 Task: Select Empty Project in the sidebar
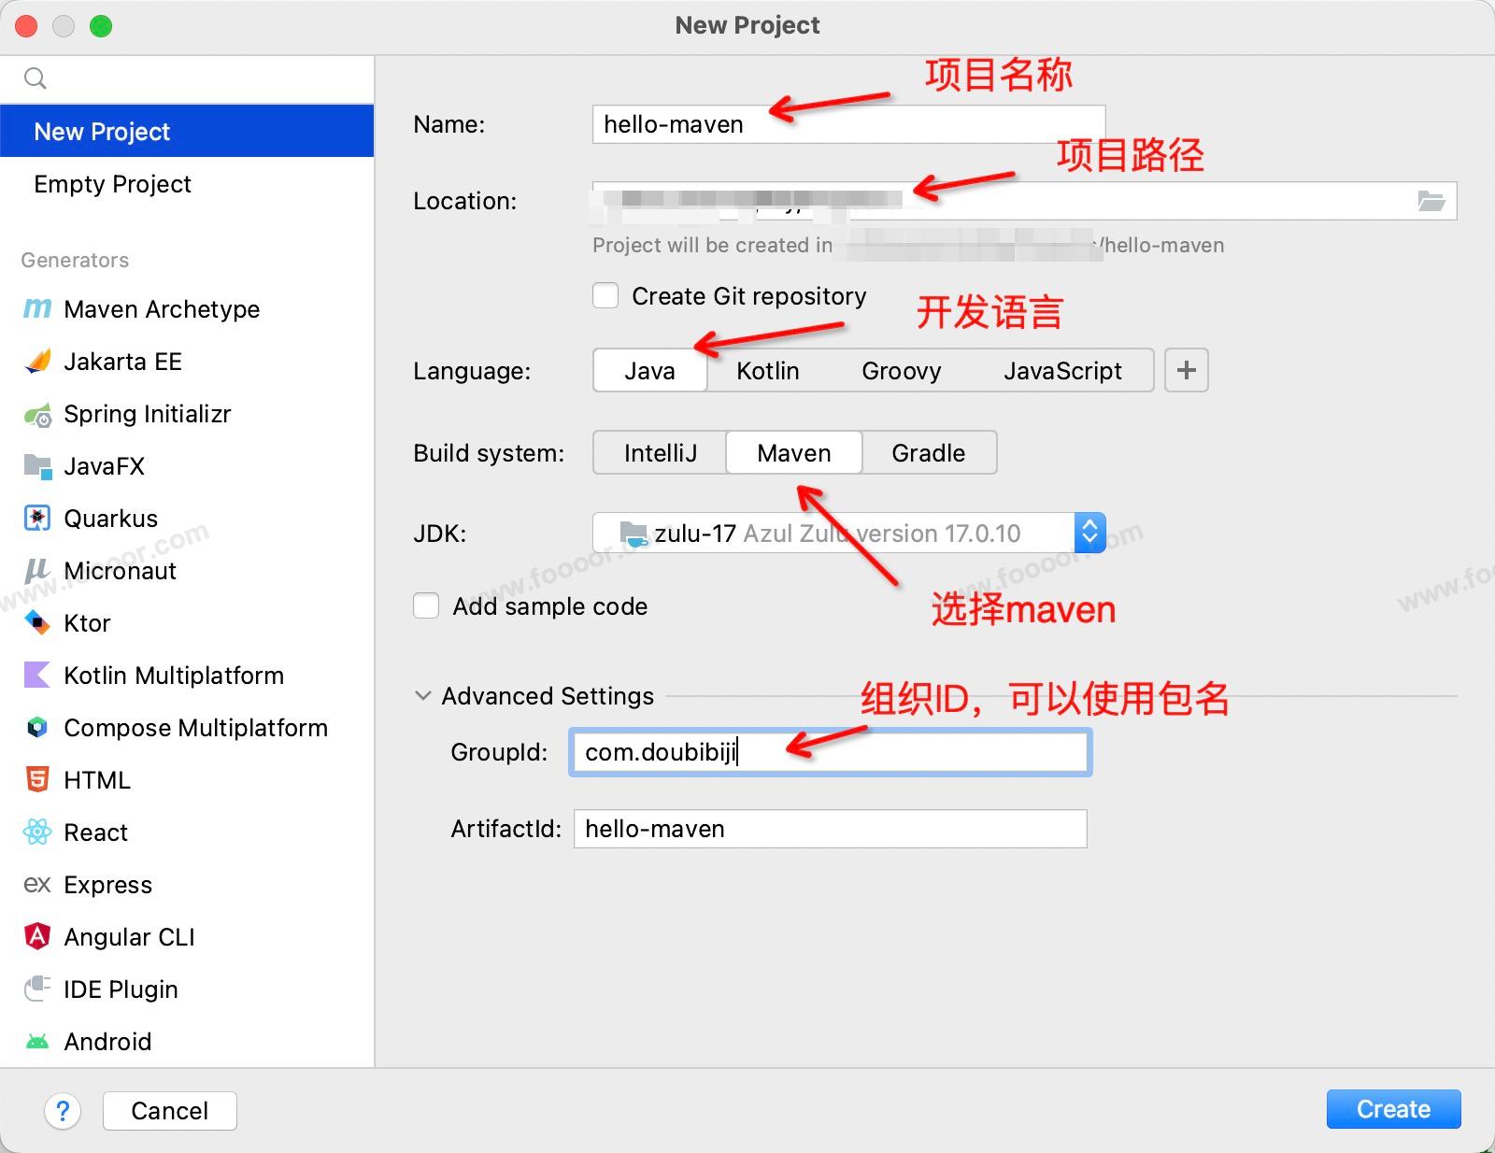(x=112, y=184)
